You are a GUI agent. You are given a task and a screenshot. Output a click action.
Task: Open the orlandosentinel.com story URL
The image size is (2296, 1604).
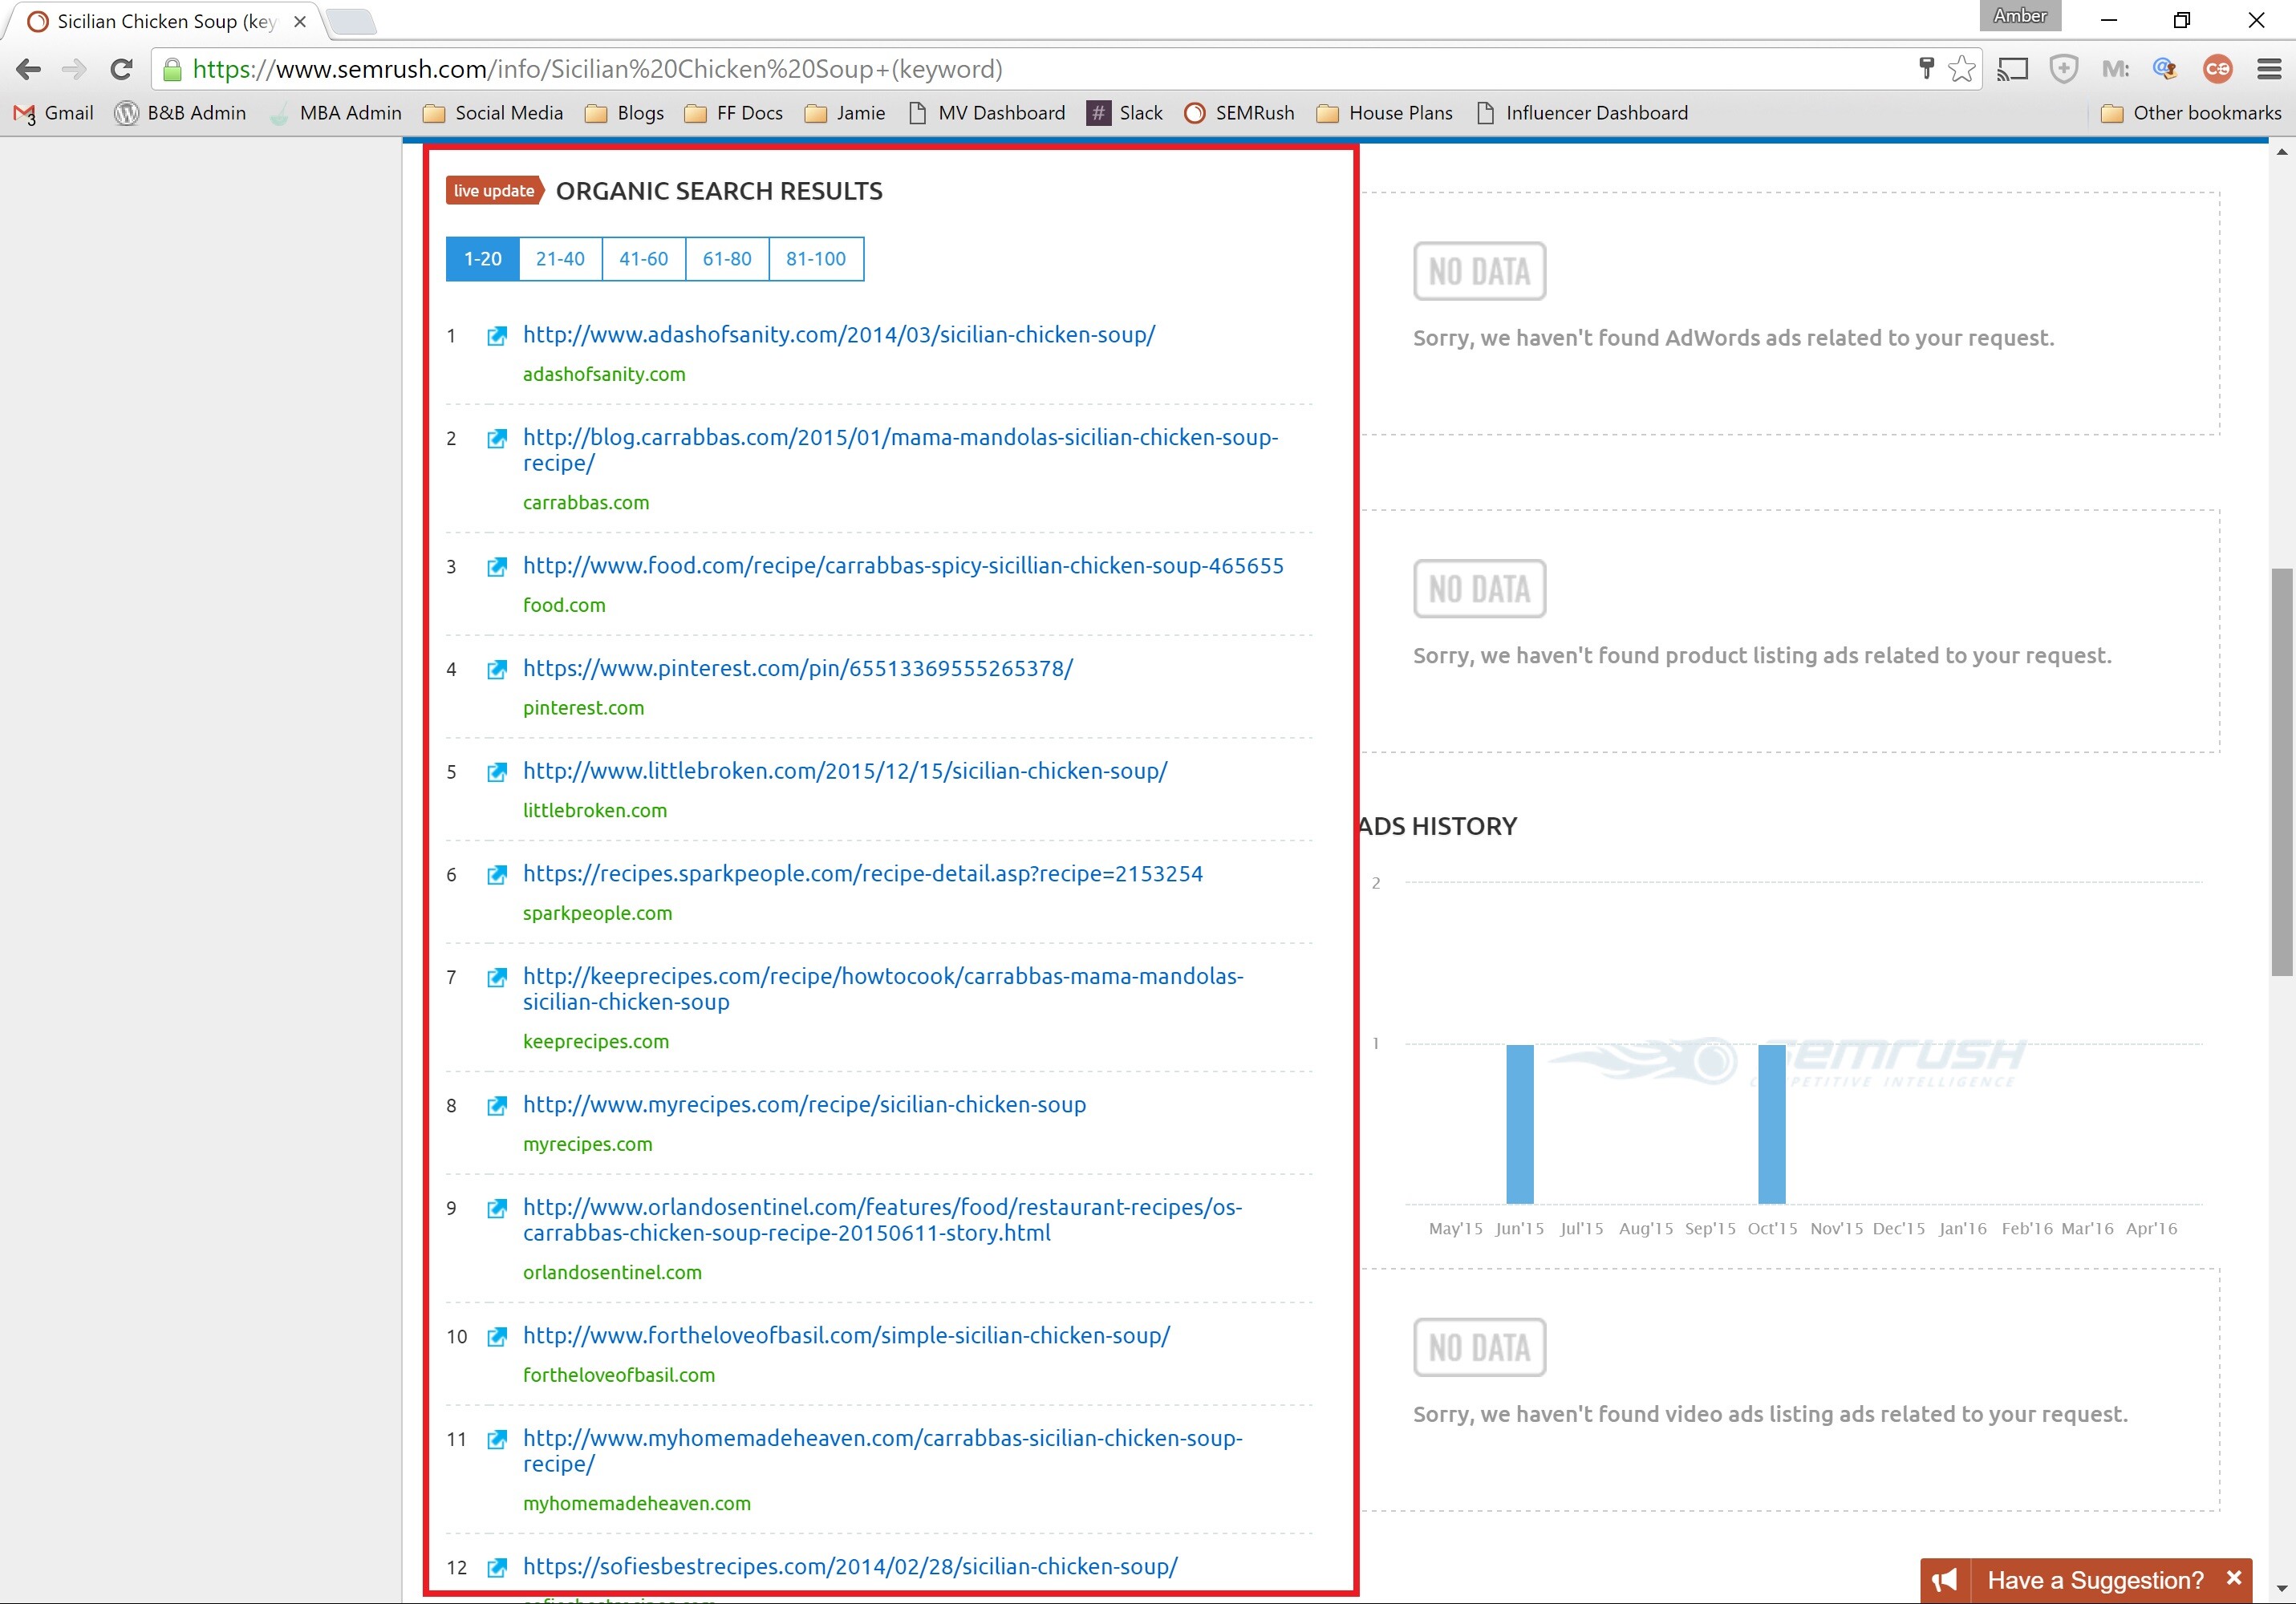pyautogui.click(x=882, y=1220)
